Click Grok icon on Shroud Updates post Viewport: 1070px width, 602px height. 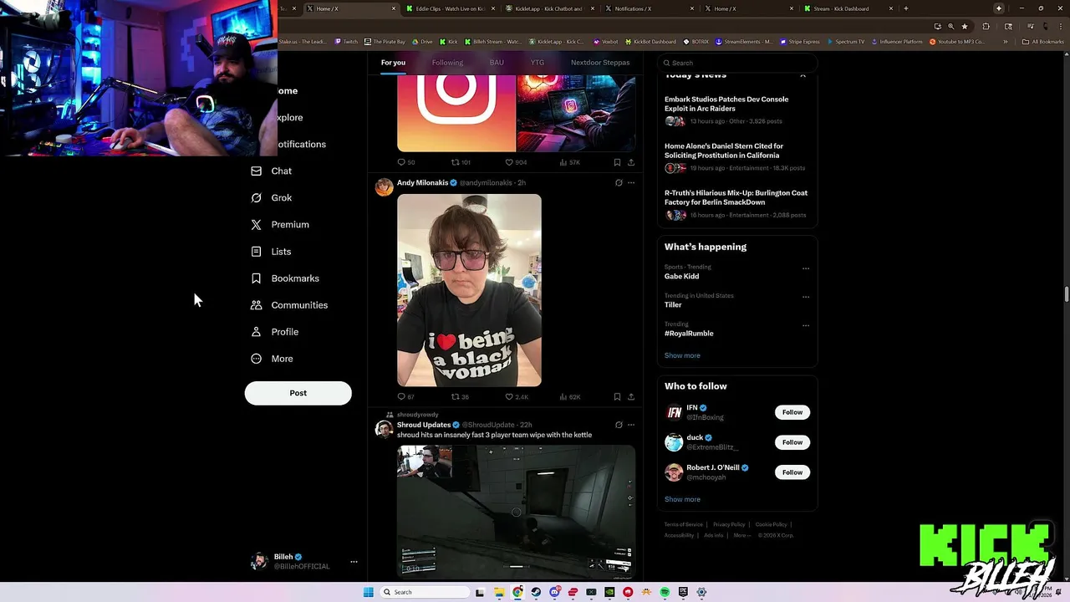coord(619,425)
